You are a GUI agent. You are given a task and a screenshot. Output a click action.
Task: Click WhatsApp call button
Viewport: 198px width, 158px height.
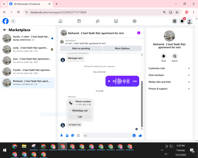click(80, 111)
